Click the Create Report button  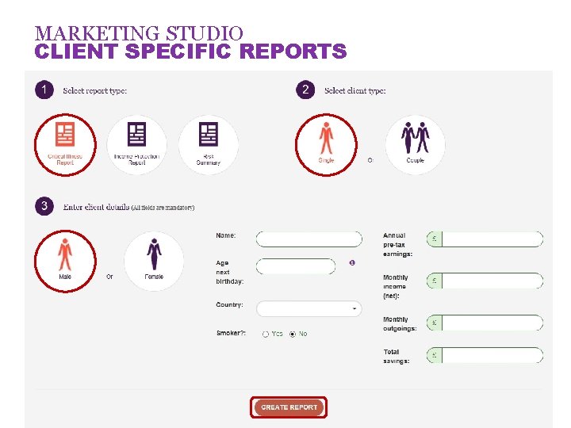[x=289, y=407]
